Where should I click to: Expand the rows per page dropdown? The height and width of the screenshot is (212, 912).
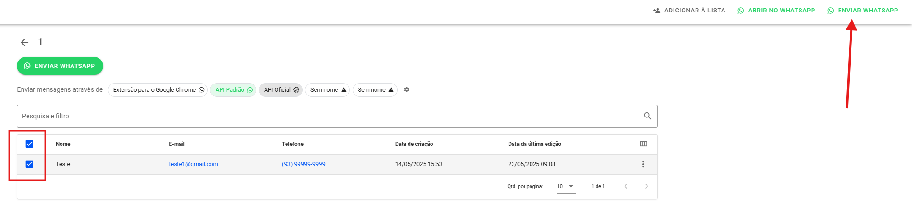[566, 186]
